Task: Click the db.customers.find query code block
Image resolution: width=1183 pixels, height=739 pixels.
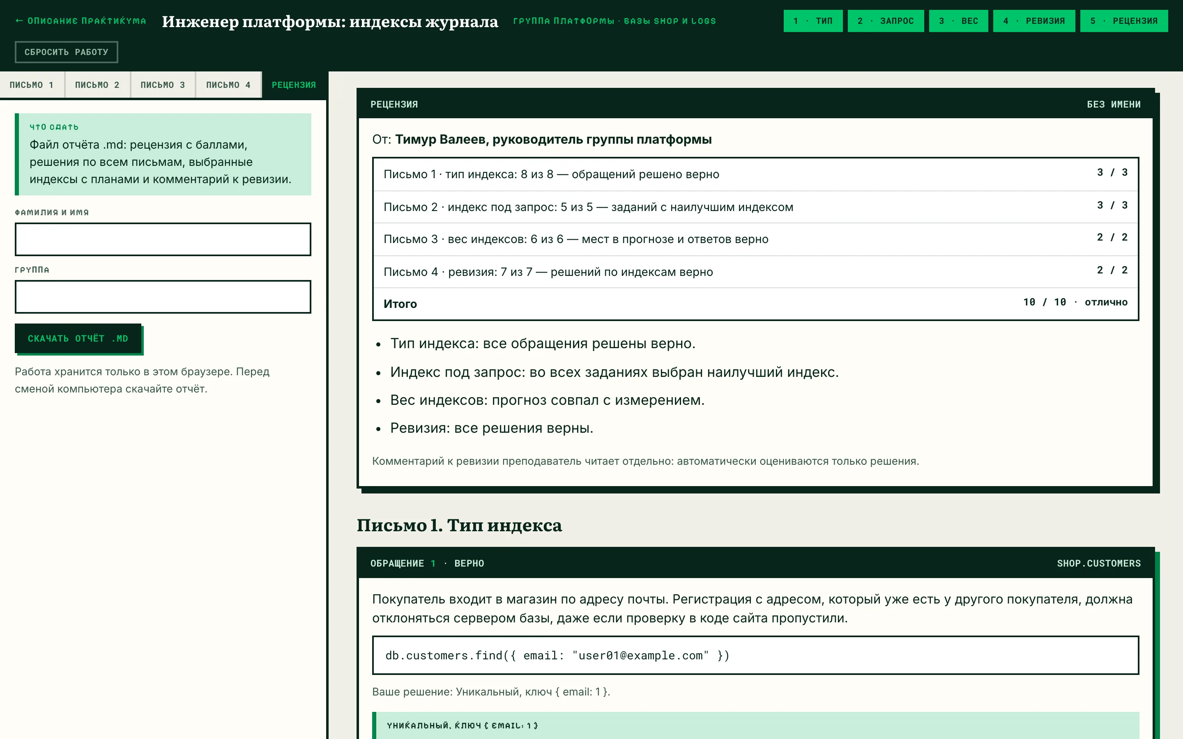Action: [755, 655]
